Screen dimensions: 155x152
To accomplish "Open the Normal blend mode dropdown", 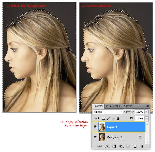I will pos(108,112).
